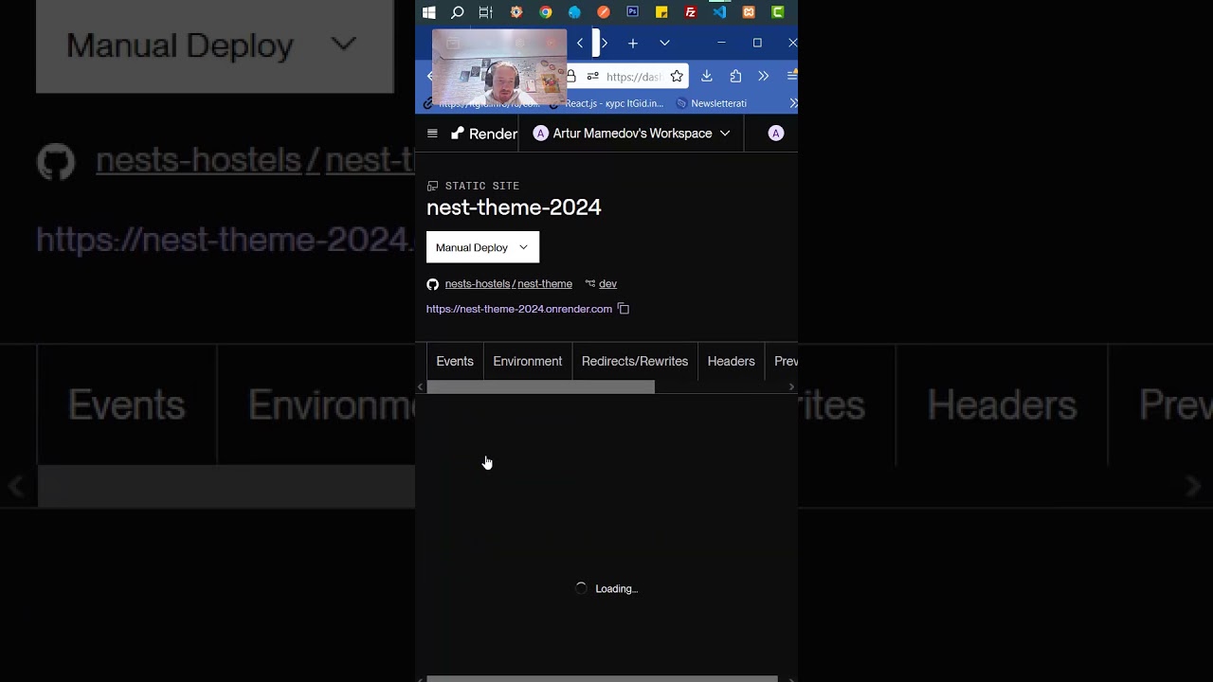Open the nests-hostels / nest-theme repository link

pos(508,284)
